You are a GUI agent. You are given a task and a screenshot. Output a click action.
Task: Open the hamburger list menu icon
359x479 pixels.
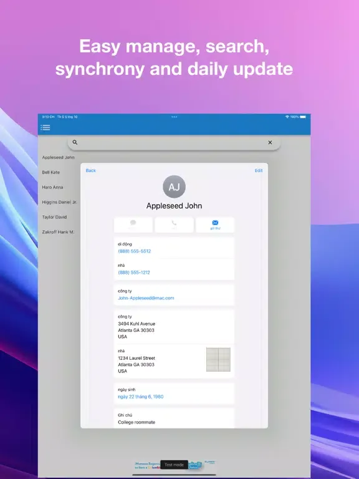[45, 127]
